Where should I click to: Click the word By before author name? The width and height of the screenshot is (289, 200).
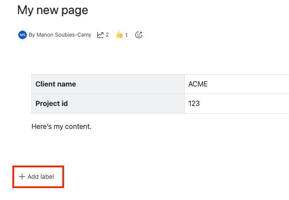(x=32, y=35)
